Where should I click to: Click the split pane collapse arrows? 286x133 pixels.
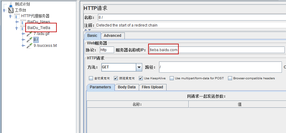[x=87, y=30]
